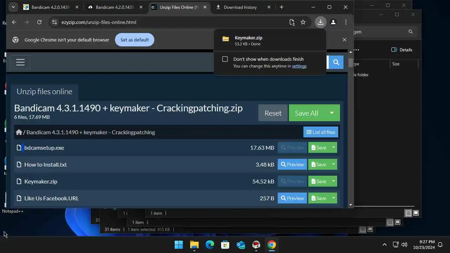The height and width of the screenshot is (253, 450).
Task: View site information icon in address bar
Action: [54, 22]
